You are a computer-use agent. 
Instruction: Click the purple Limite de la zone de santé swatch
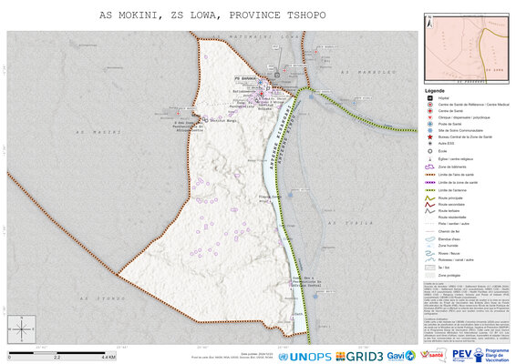click(x=429, y=182)
